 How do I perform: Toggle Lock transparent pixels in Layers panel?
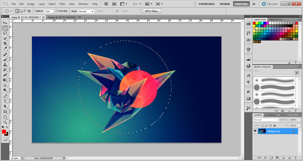click(262, 125)
